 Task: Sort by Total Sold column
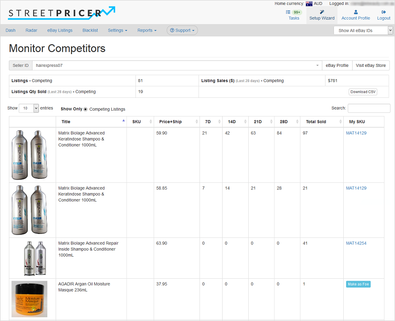340,122
